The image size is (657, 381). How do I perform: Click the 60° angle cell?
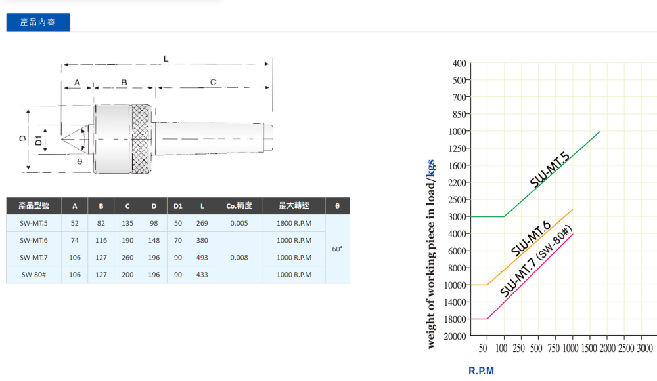click(337, 249)
